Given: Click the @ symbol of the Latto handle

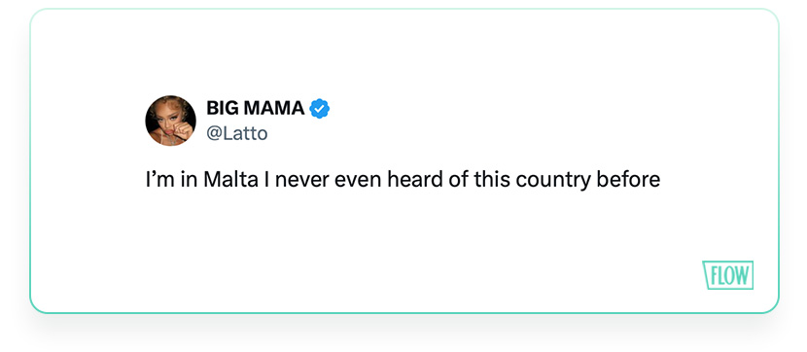Looking at the screenshot, I should [x=214, y=134].
